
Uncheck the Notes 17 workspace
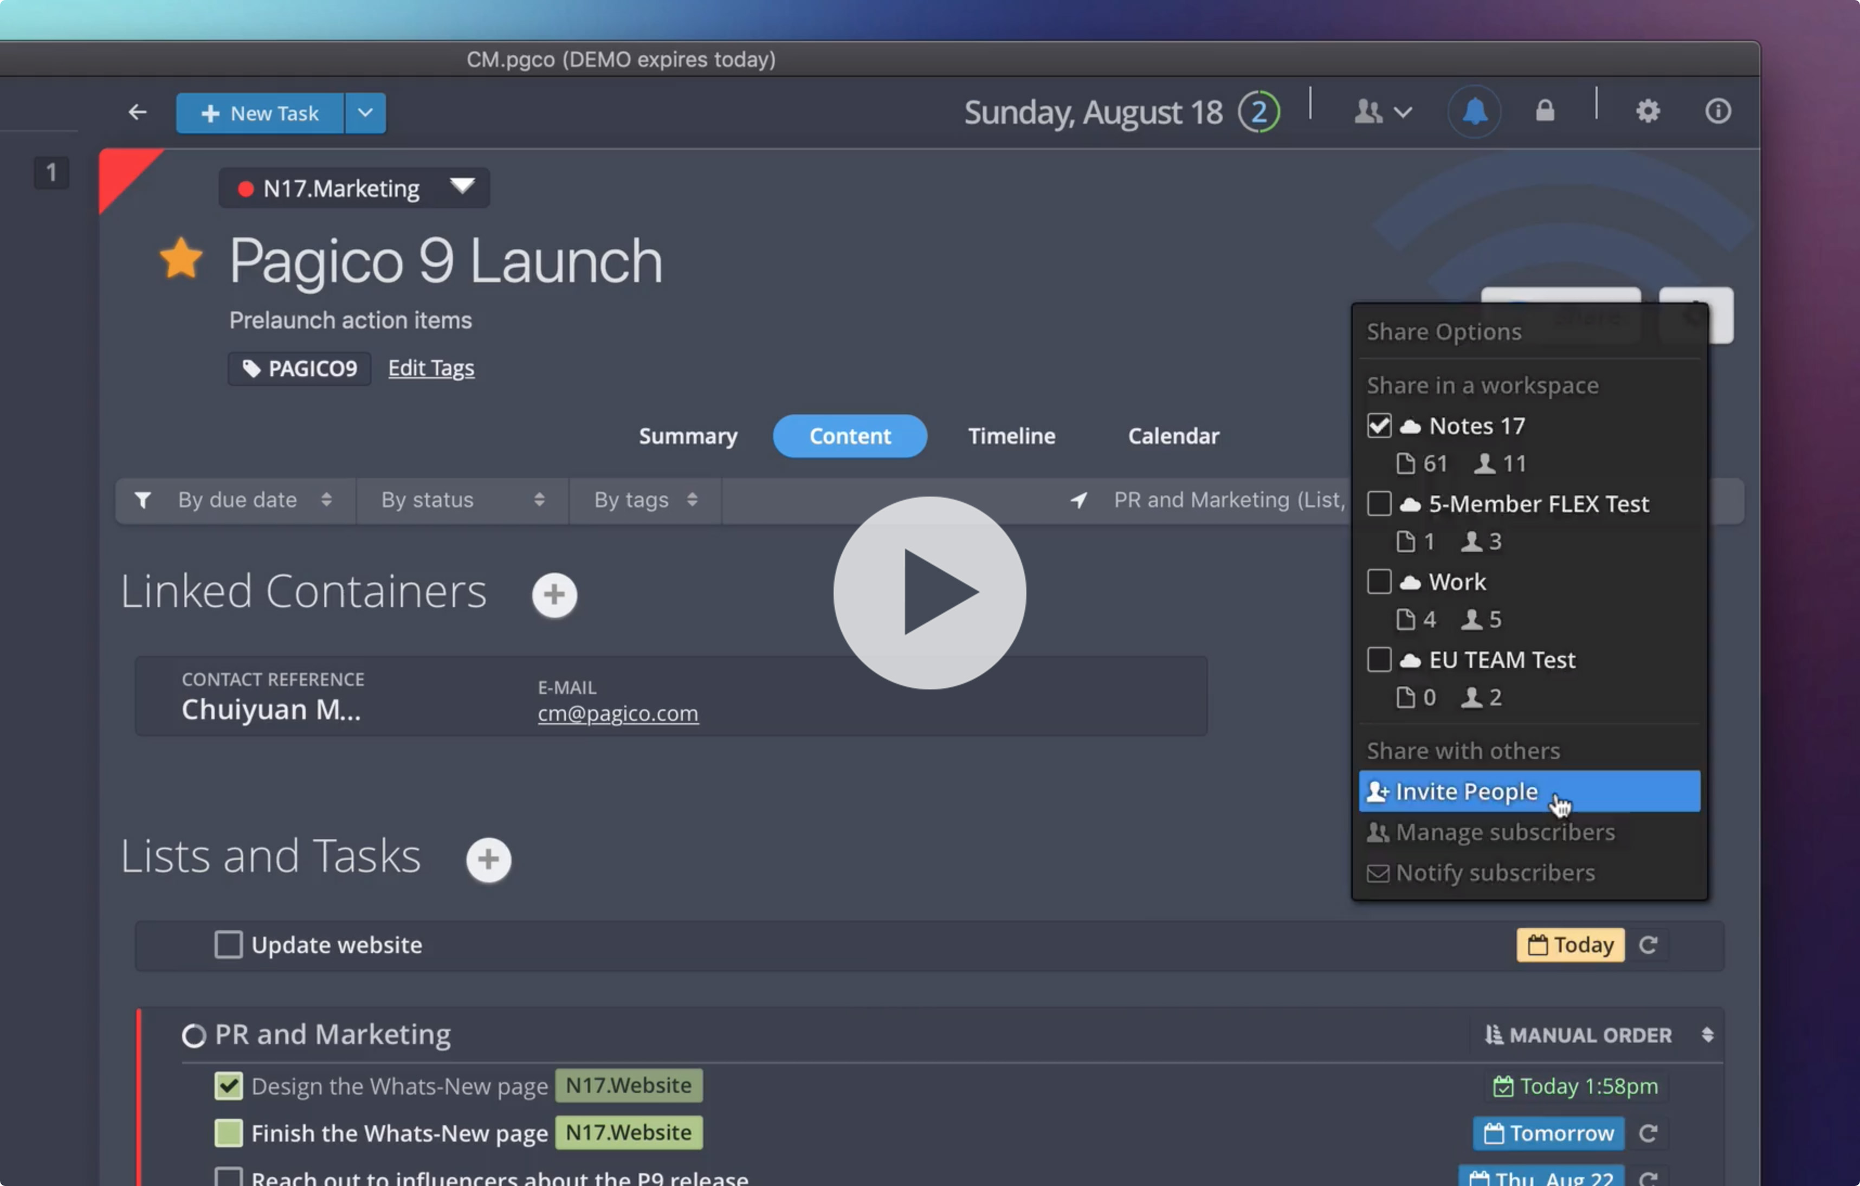pyautogui.click(x=1379, y=426)
